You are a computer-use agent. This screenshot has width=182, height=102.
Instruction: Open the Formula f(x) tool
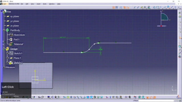click(39, 97)
